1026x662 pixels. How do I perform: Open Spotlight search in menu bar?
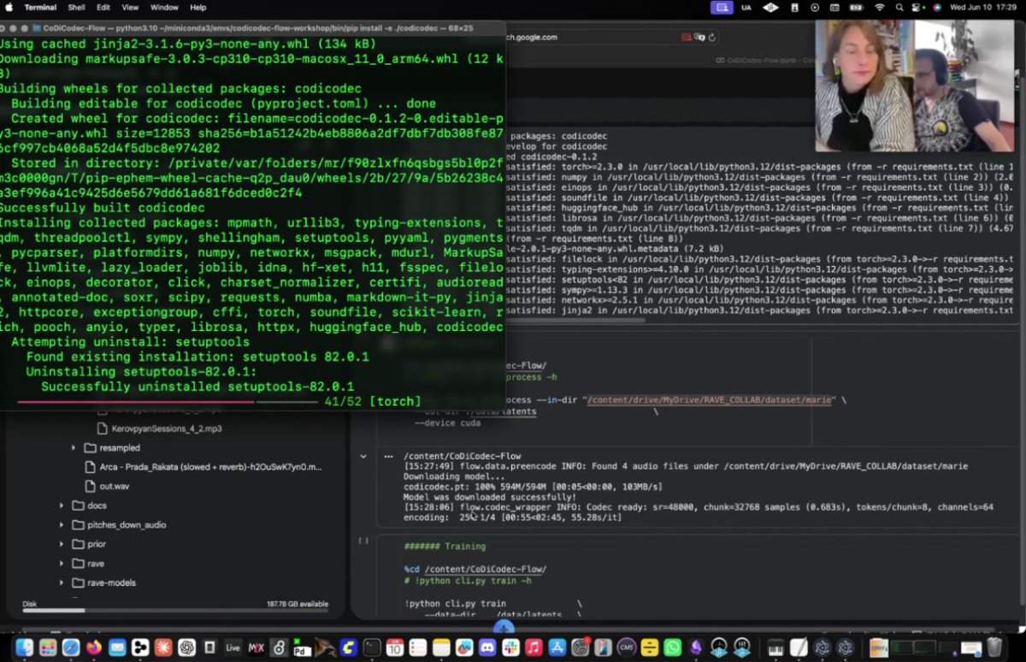(899, 7)
